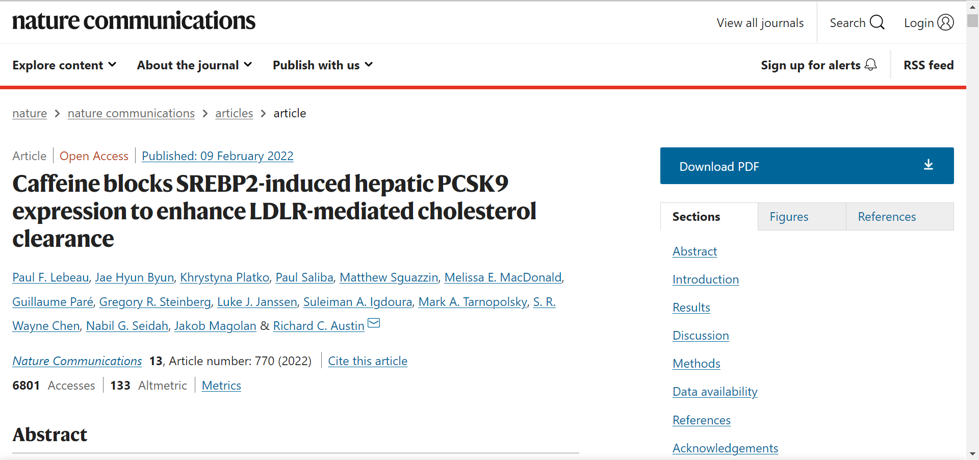Click the alerts bell icon
The height and width of the screenshot is (460, 979).
click(x=871, y=65)
